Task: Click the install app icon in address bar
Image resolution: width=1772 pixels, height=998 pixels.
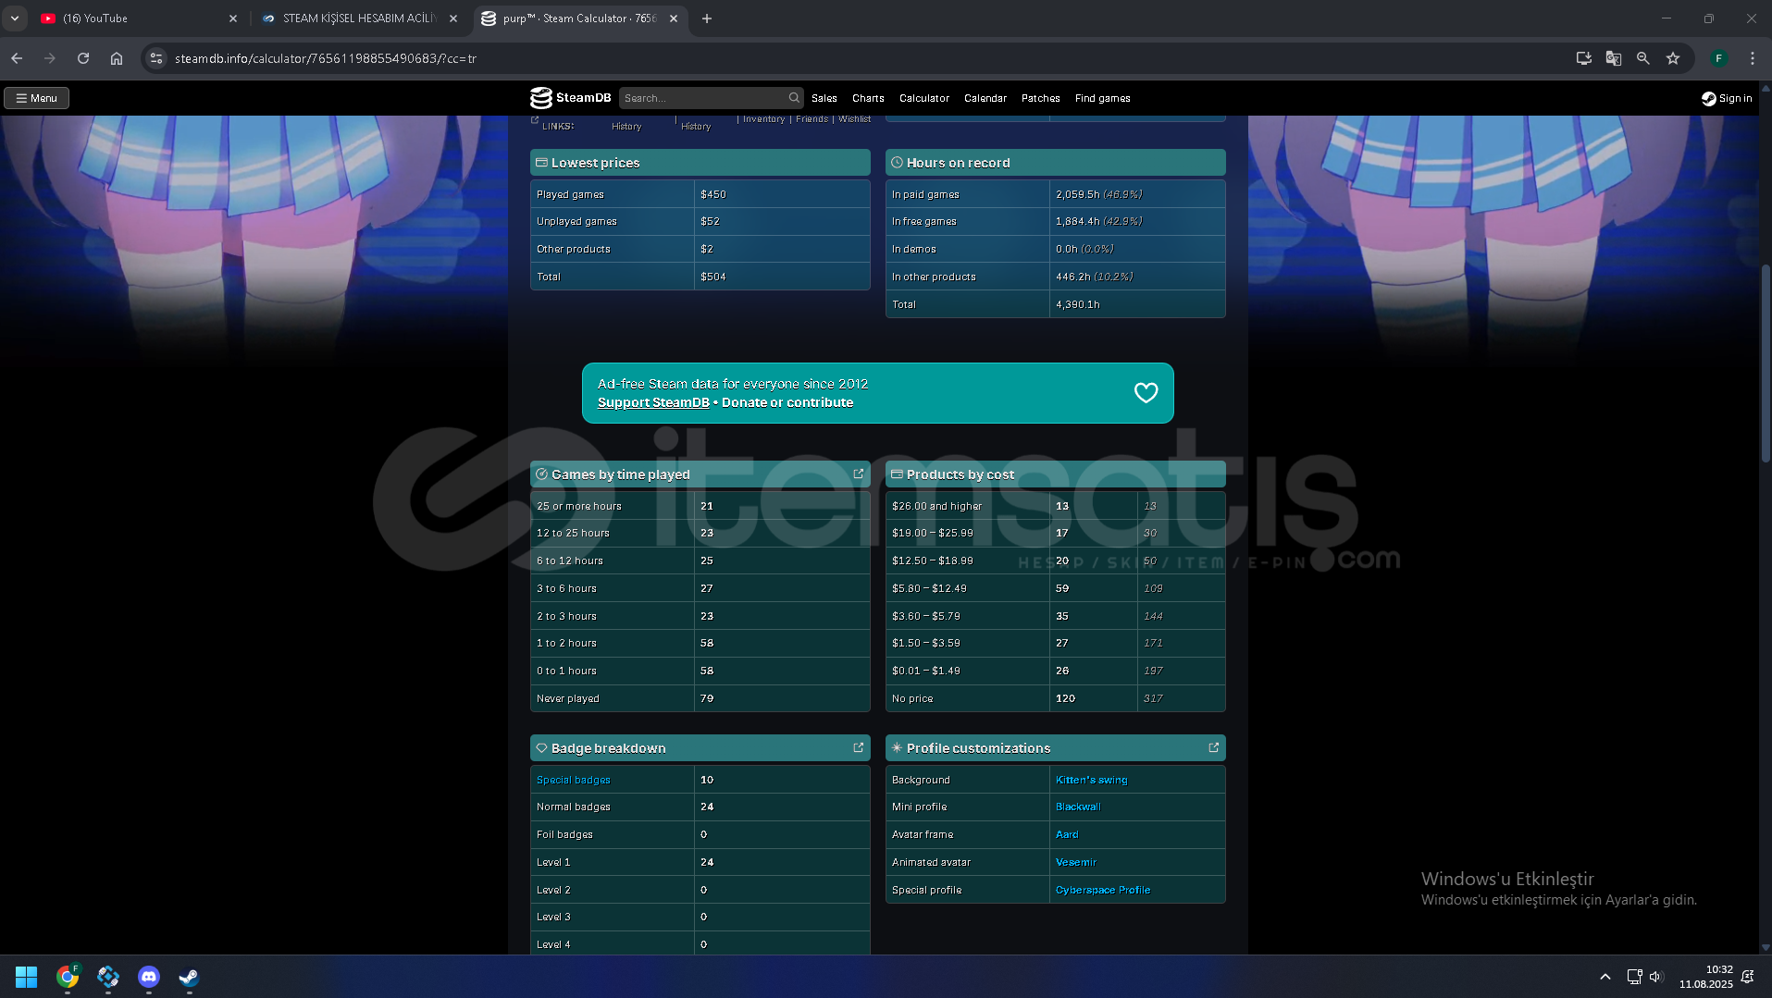Action: (1584, 58)
